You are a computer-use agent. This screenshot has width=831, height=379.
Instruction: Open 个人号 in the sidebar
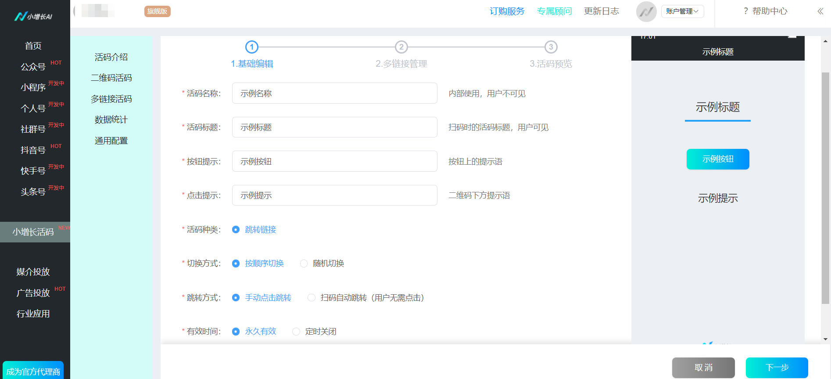pyautogui.click(x=33, y=108)
